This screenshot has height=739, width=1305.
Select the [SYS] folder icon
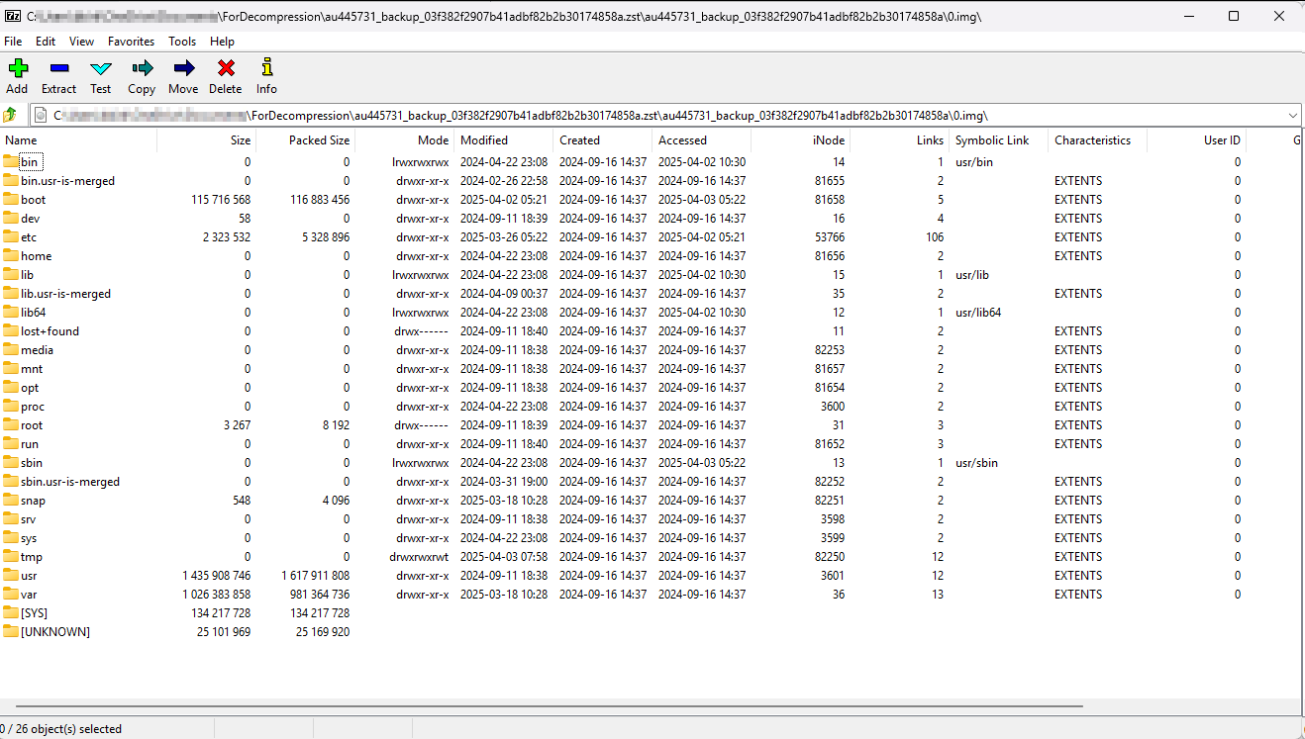coord(11,613)
